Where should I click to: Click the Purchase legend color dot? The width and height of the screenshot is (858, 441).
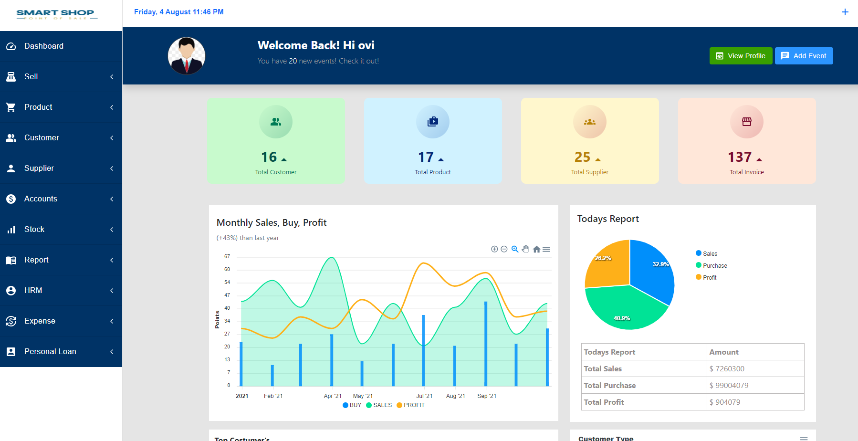[x=699, y=265]
